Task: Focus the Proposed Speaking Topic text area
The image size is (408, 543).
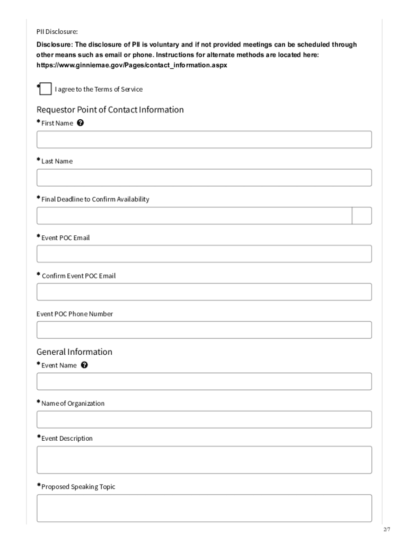Action: [x=204, y=508]
